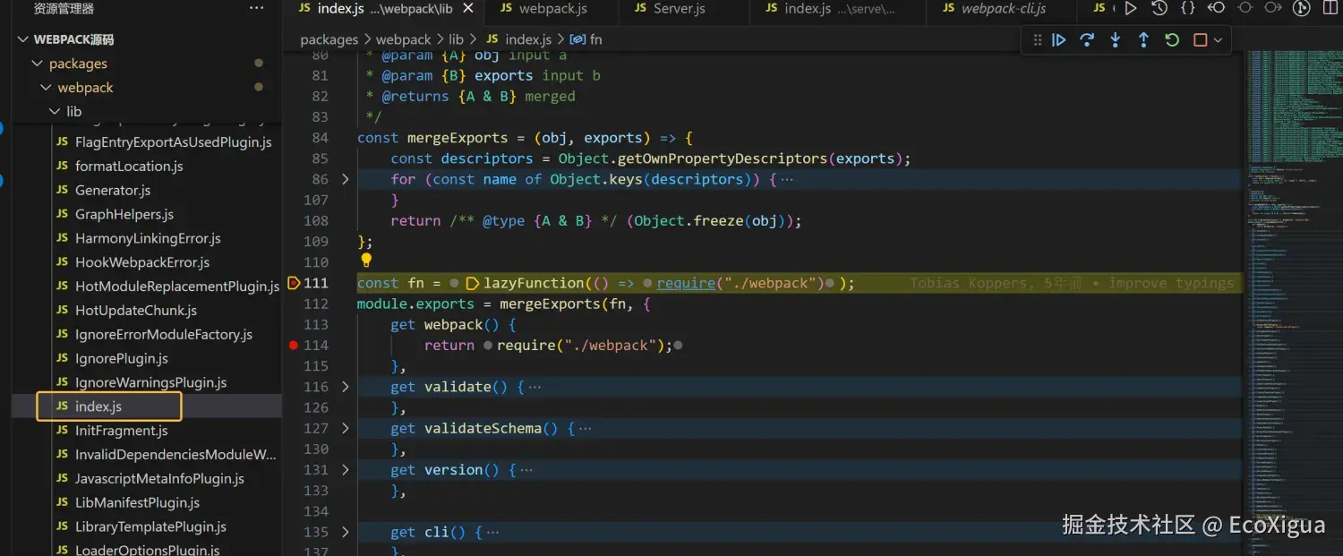Viewport: 1343px width, 556px height.
Task: Open the file history clock icon
Action: (1159, 9)
